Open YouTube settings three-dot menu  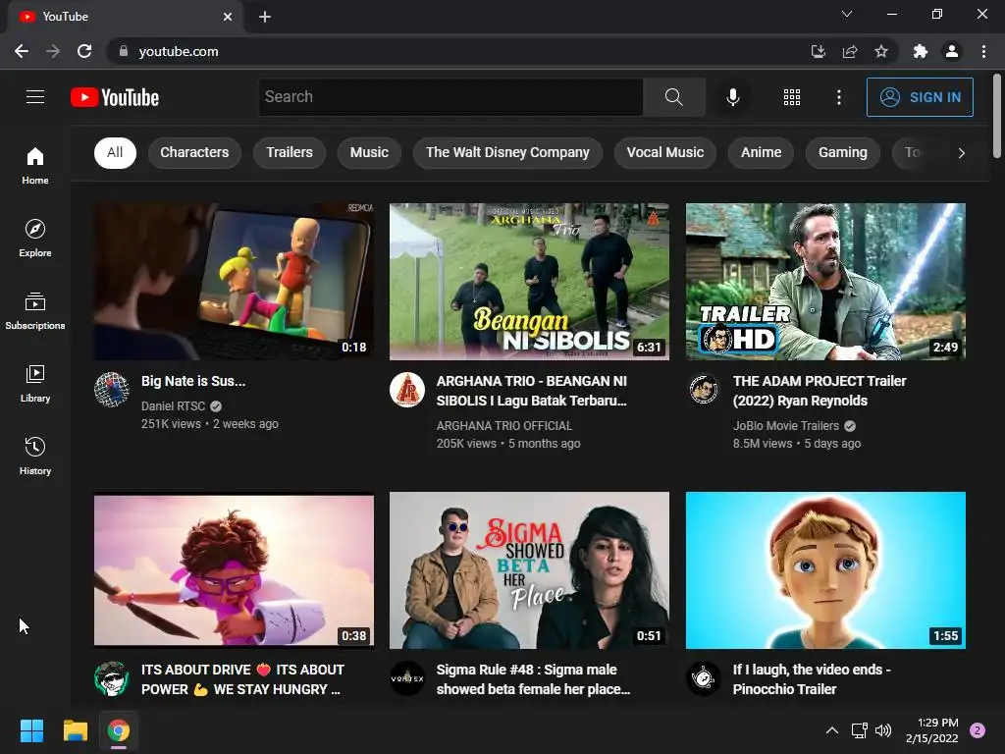[838, 97]
